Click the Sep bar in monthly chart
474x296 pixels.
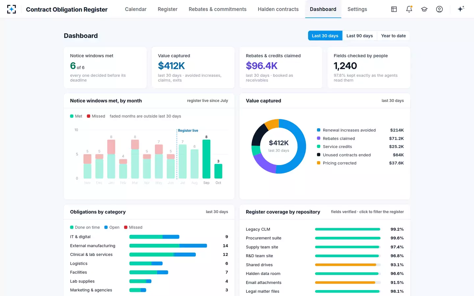(206, 159)
